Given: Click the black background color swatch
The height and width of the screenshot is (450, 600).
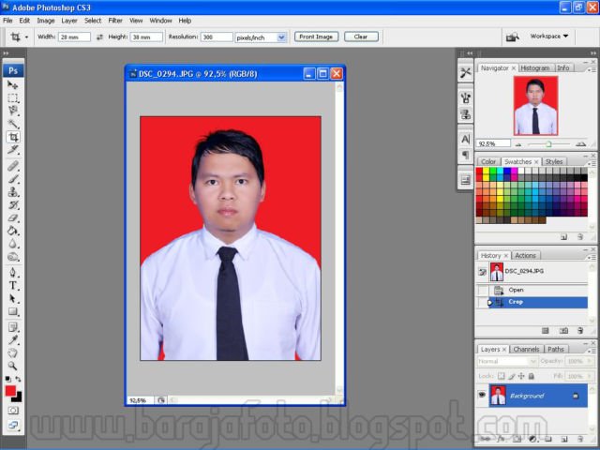Looking at the screenshot, I should (19, 398).
